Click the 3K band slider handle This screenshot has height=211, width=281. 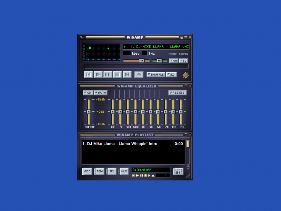click(x=151, y=112)
